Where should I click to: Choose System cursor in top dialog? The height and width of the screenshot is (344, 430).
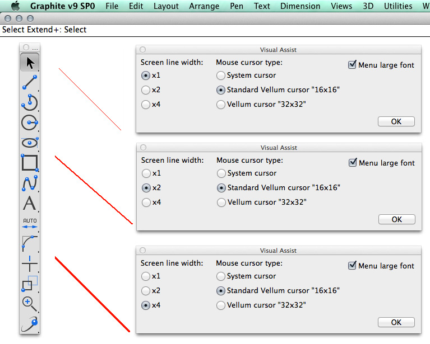246,76
